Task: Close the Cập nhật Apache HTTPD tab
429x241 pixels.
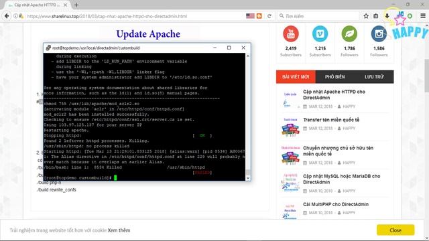Action: point(66,5)
